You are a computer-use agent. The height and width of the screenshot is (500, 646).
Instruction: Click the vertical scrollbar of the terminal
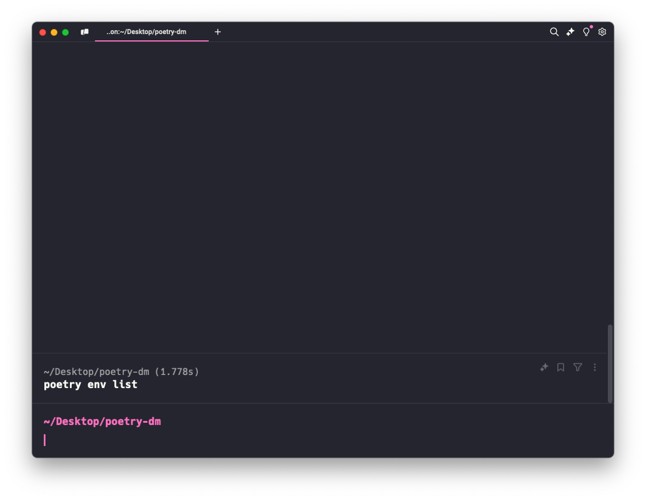coord(610,364)
